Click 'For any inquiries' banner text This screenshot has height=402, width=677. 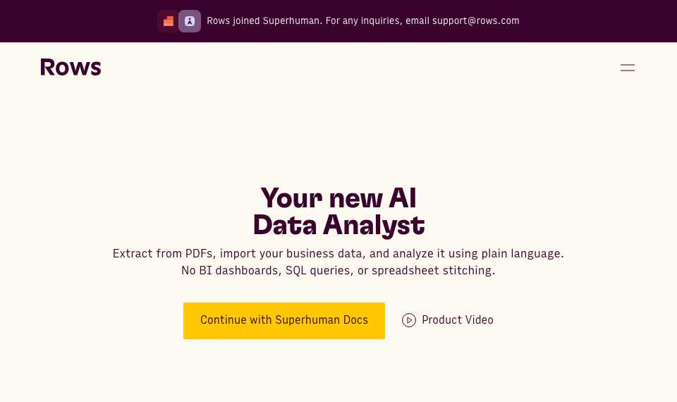click(364, 20)
